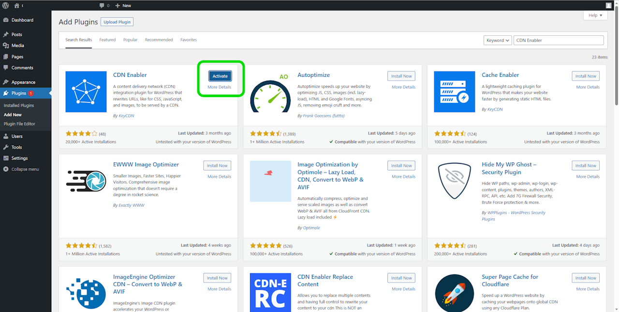Screen dimensions: 619x312
Task: Install ImageEngine Optimizer CDN plugin
Action: [217, 278]
